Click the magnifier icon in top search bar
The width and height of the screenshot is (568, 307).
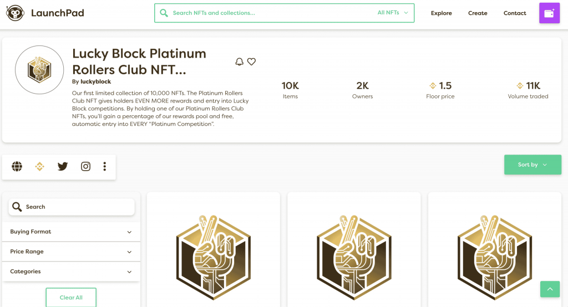164,13
